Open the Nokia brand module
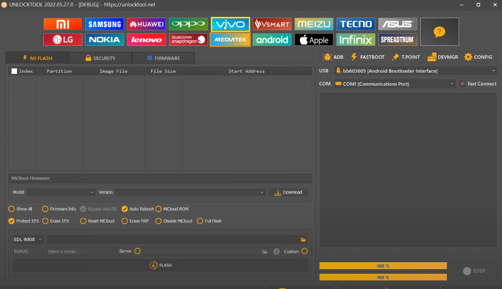Image resolution: width=502 pixels, height=289 pixels. pyautogui.click(x=105, y=40)
